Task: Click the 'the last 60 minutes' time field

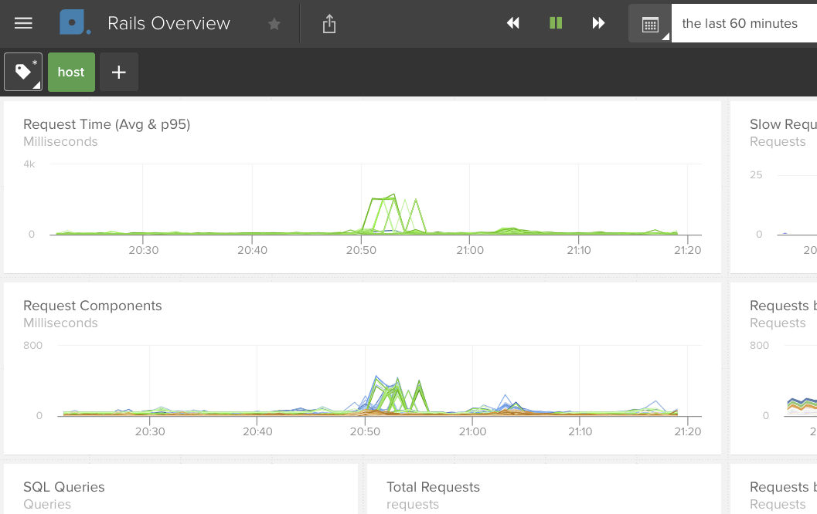Action: point(742,23)
